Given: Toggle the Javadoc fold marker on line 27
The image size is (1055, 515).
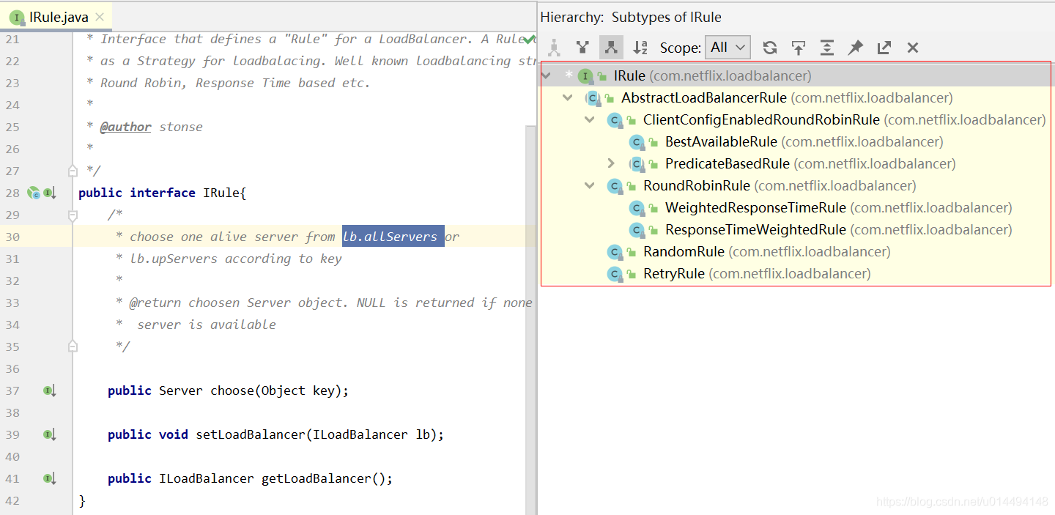Looking at the screenshot, I should point(73,171).
